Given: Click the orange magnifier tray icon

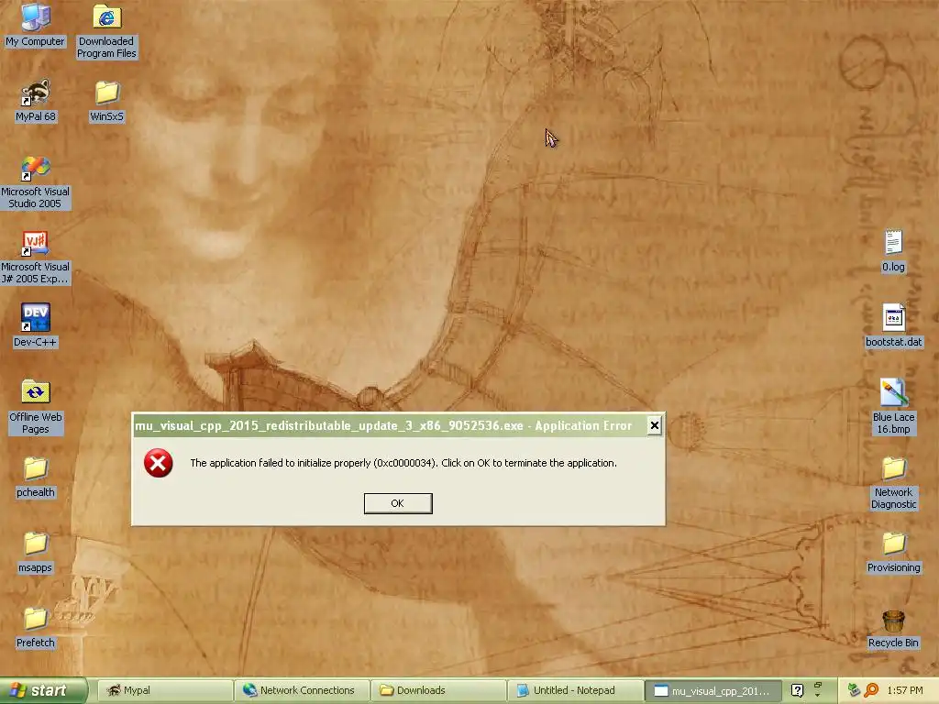Looking at the screenshot, I should tap(871, 690).
